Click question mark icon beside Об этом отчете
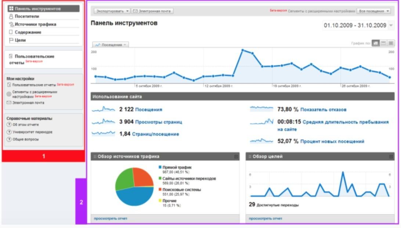The image size is (401, 228). point(9,125)
